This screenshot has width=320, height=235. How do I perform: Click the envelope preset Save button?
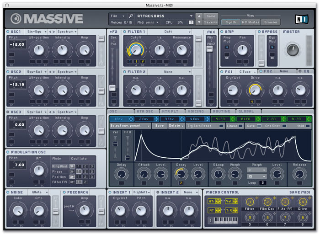pyautogui.click(x=160, y=126)
